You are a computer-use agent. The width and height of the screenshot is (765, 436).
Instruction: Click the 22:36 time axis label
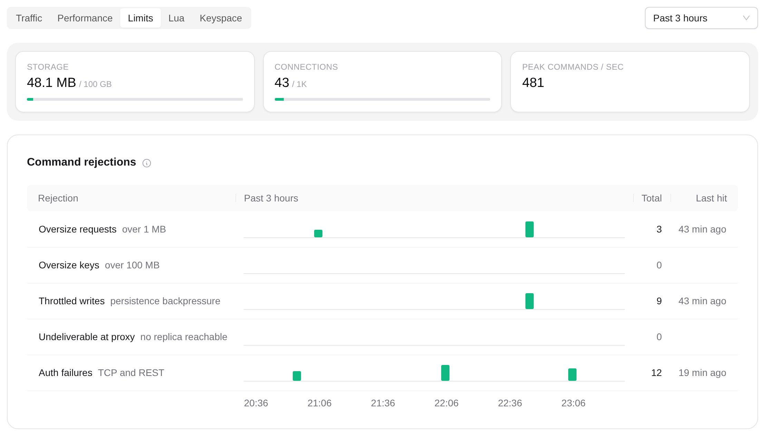pos(510,403)
